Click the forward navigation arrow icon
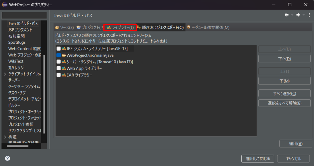 [298, 15]
